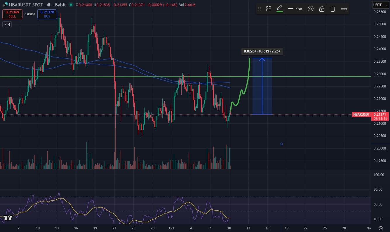Click the BUY button at 0.21370
The height and width of the screenshot is (232, 390).
[x=47, y=14]
